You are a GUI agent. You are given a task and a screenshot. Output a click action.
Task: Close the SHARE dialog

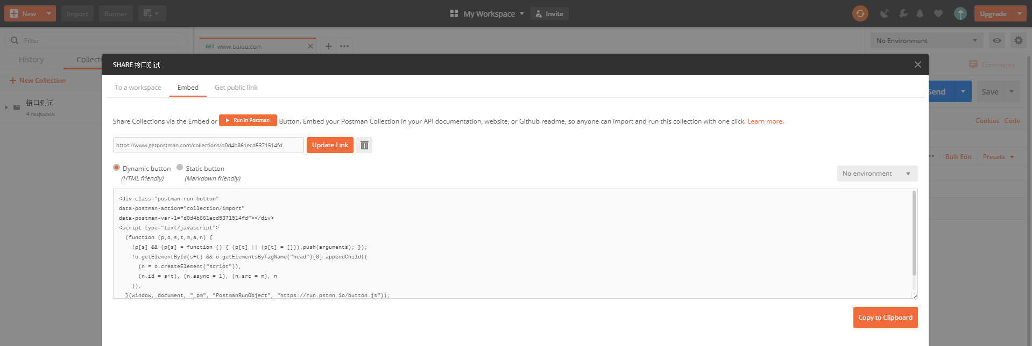(917, 64)
